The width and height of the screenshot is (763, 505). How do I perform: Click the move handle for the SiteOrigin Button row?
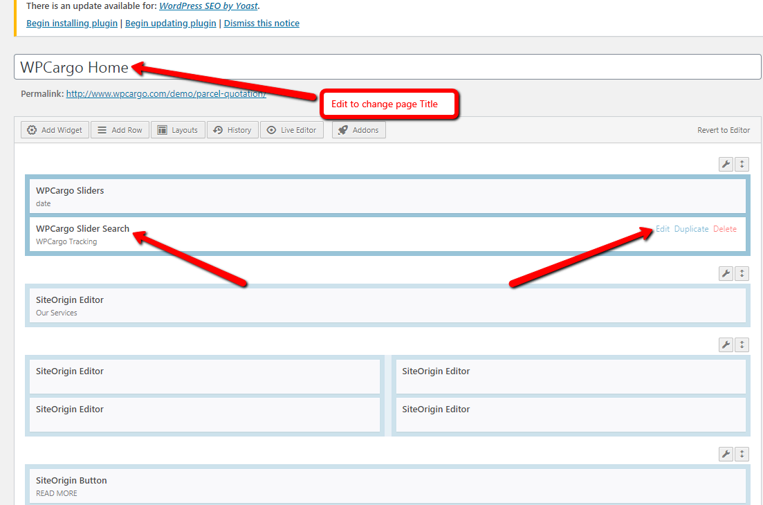tap(742, 454)
